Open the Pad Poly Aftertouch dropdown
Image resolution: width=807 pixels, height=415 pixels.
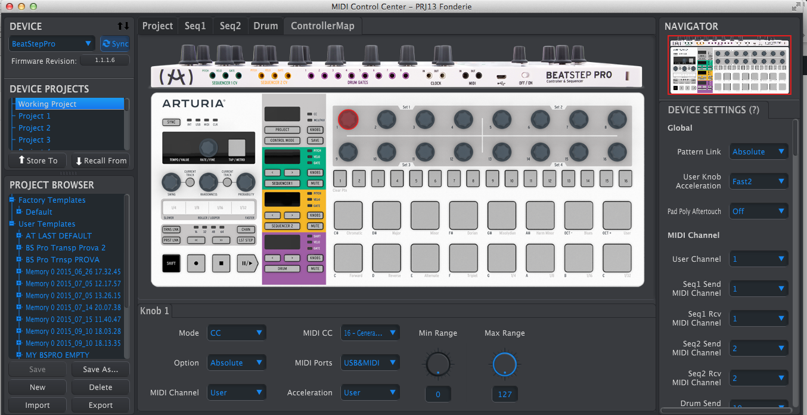click(759, 211)
